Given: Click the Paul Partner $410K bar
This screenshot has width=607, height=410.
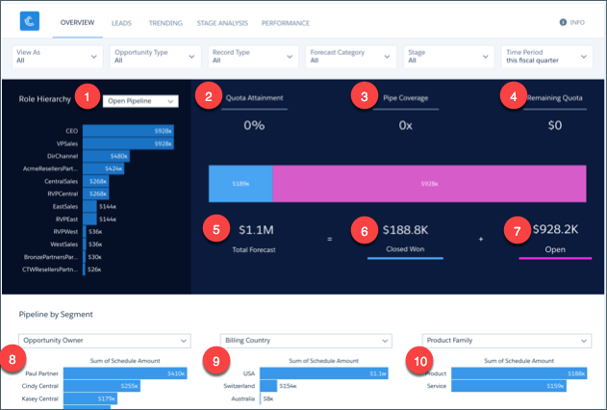Looking at the screenshot, I should [x=125, y=373].
